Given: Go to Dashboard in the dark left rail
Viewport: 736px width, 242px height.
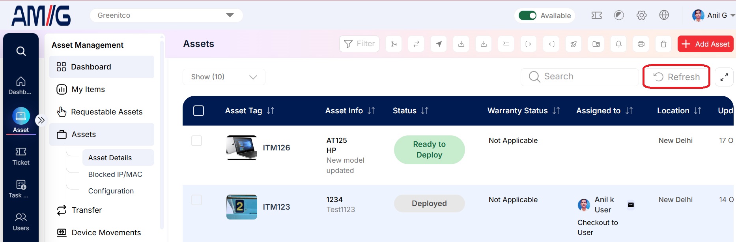Looking at the screenshot, I should click(21, 85).
